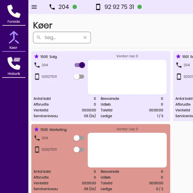
Task: Click the mobile icon beside 92 92 75 31
Action: click(98, 7)
